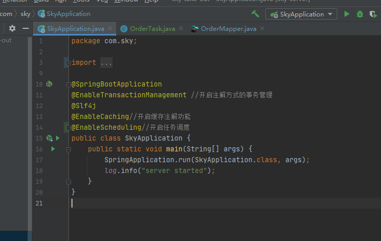This screenshot has height=241, width=381.
Task: Click the Build project hammer icon
Action: [255, 14]
